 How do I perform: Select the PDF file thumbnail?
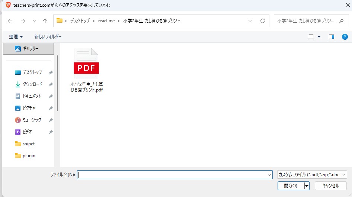click(86, 64)
